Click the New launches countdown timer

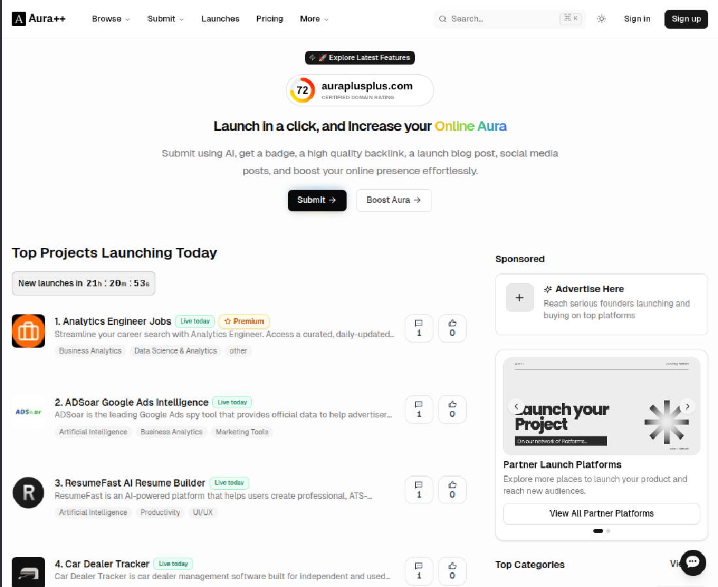pyautogui.click(x=84, y=283)
